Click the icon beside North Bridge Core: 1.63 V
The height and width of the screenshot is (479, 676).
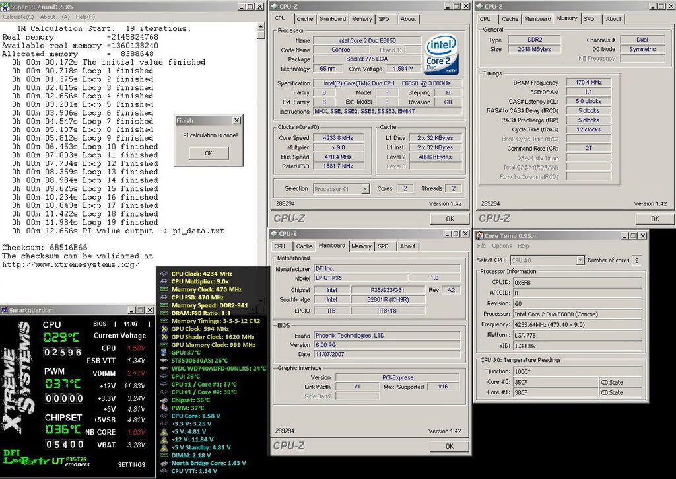[x=164, y=463]
